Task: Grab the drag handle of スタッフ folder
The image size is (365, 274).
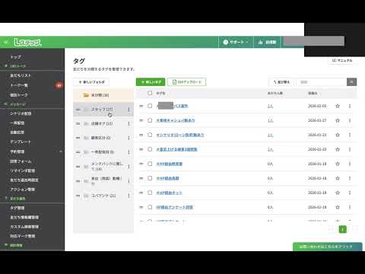Action: pyautogui.click(x=78, y=110)
